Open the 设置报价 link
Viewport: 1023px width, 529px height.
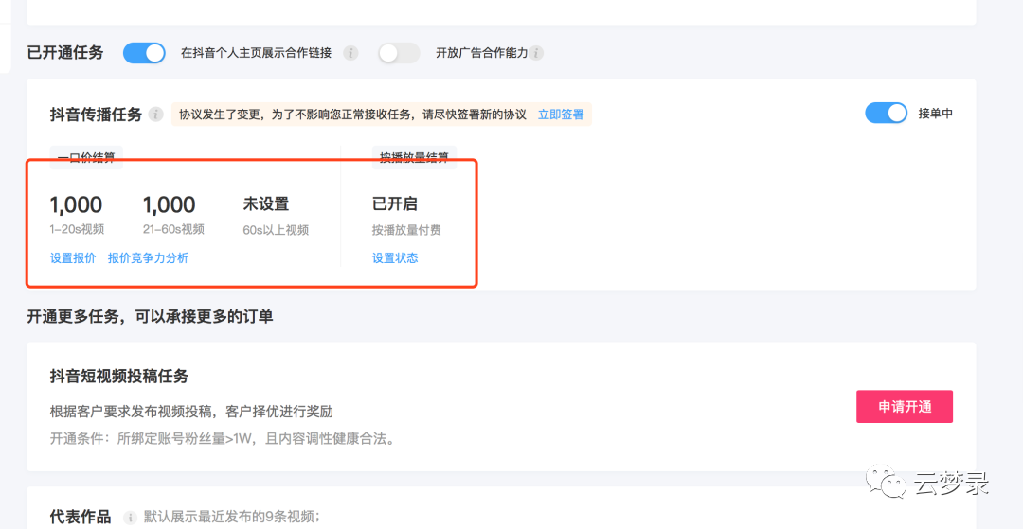[x=73, y=258]
